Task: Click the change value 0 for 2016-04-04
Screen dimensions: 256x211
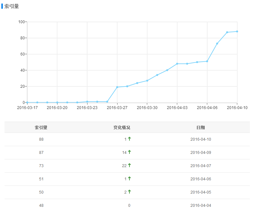Action: click(129, 206)
